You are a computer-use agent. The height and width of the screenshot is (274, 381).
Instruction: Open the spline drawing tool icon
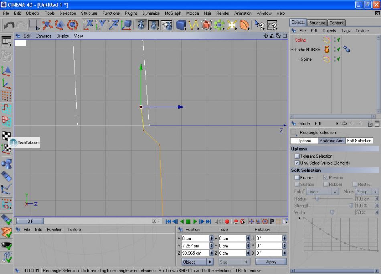194,25
